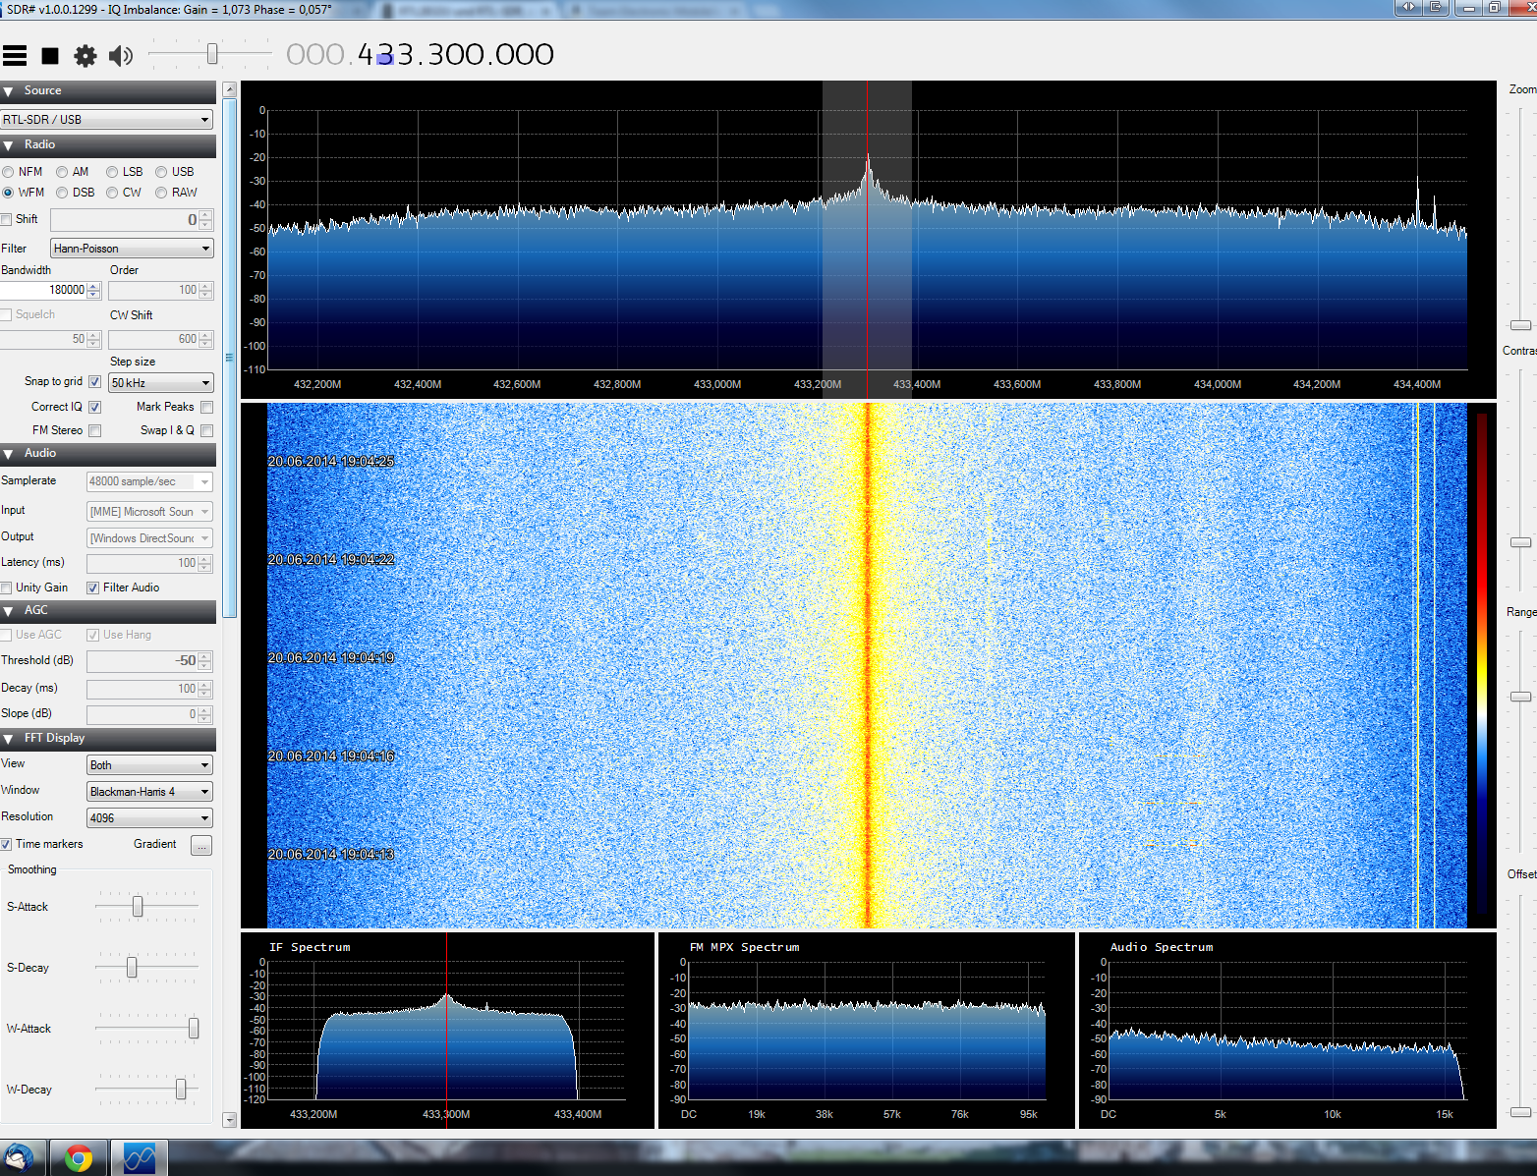Open the 50 kHz step size dropdown
1537x1176 pixels.
(x=161, y=383)
